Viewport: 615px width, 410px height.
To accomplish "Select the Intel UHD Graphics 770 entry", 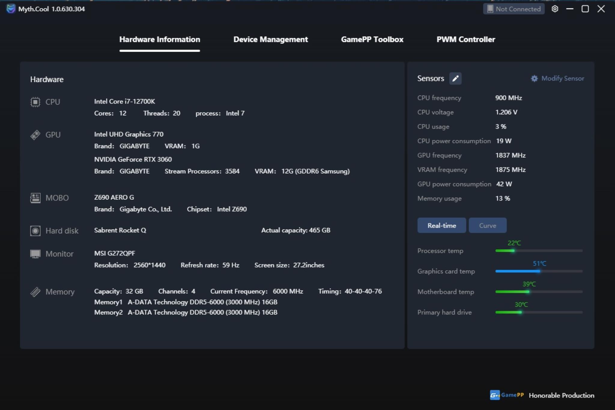I will pos(129,134).
